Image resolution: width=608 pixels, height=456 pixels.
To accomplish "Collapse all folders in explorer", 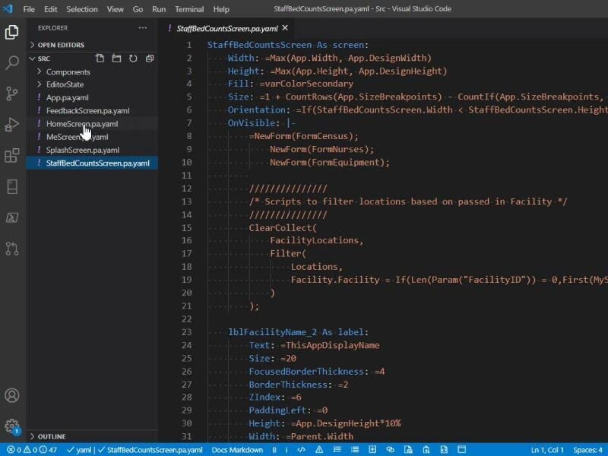I will [150, 58].
